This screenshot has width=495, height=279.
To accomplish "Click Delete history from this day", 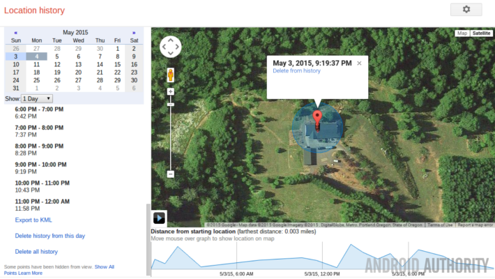I will click(x=50, y=236).
